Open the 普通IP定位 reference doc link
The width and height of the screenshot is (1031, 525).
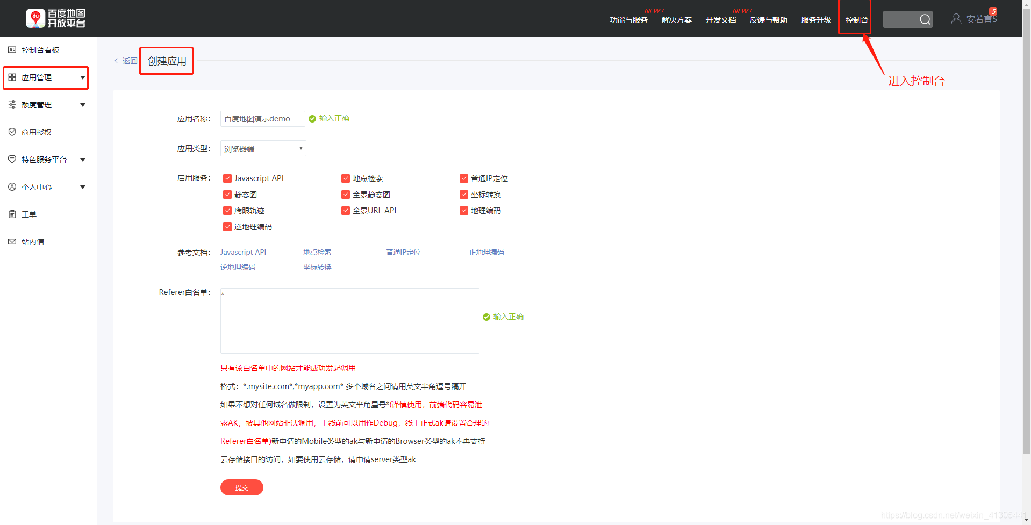click(x=403, y=252)
